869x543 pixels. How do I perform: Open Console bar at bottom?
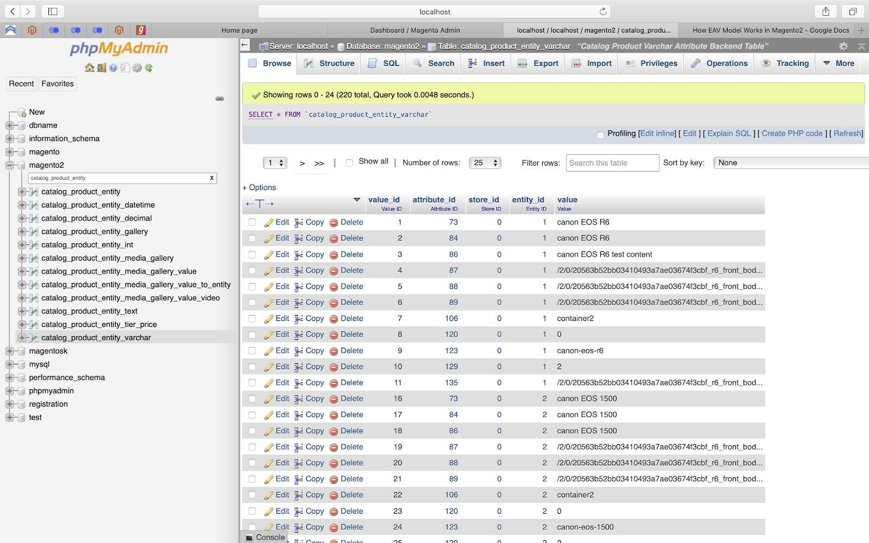(265, 537)
